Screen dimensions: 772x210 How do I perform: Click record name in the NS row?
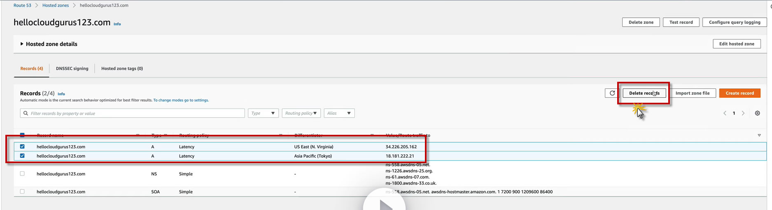[61, 174]
